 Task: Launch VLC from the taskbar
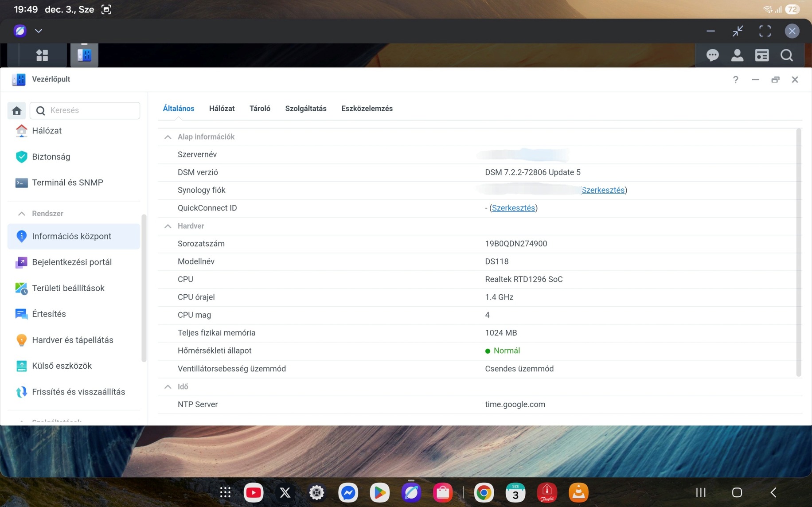click(x=578, y=492)
